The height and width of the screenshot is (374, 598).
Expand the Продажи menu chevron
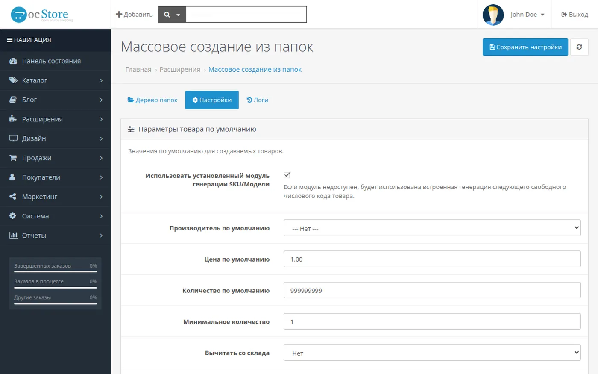point(101,158)
